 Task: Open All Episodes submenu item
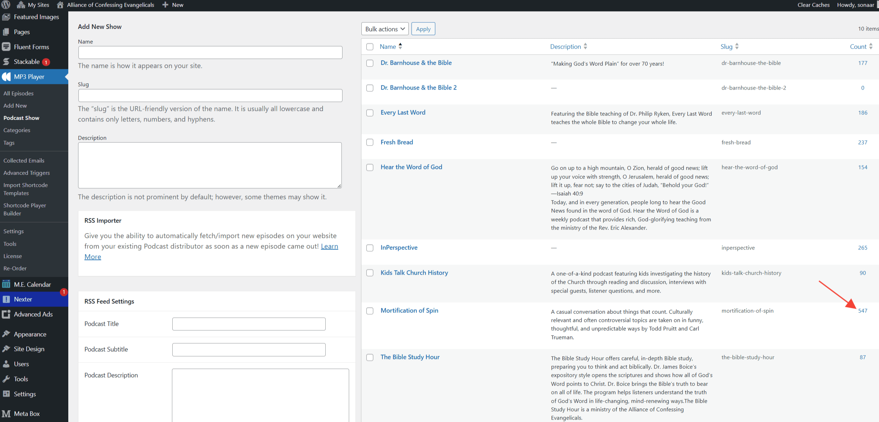click(19, 93)
